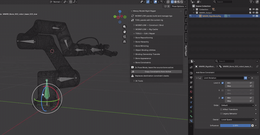This screenshot has height=135, width=260.
Task: Open the Owner dropdown set to Local Space
Action: pos(237,119)
